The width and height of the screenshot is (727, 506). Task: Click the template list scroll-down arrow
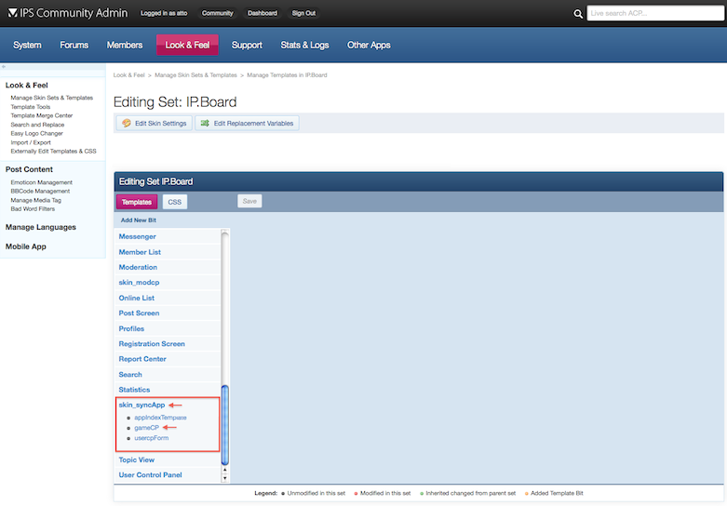point(225,478)
